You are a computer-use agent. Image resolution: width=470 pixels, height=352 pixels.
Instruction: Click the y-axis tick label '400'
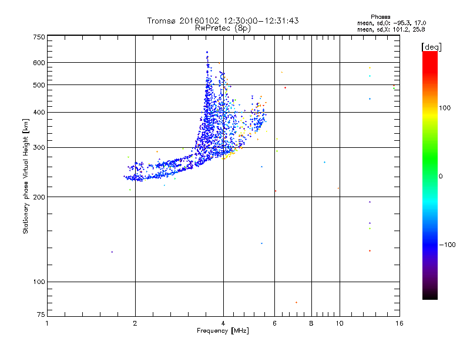(39, 112)
